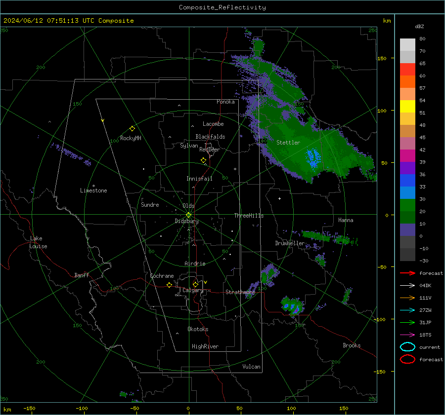
Task: Click the Composite_Reflectivity title text
Action: (x=222, y=7)
